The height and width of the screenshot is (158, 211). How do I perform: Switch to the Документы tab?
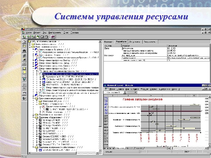(x=135, y=42)
